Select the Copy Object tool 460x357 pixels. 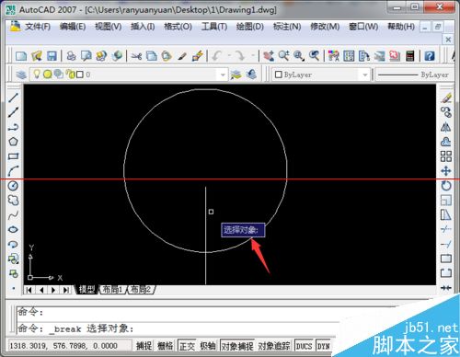[446, 112]
